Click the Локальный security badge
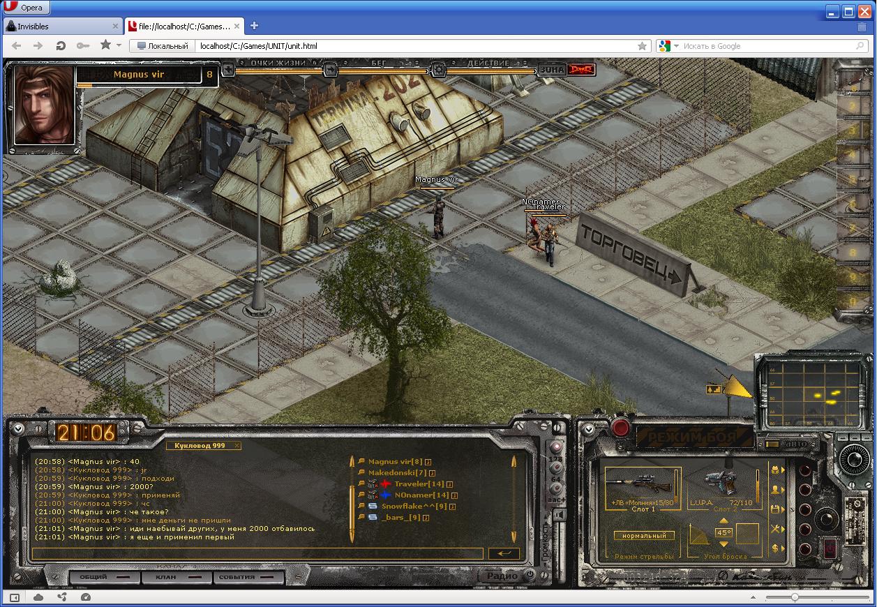Screen dimensions: 877x607 [x=163, y=46]
